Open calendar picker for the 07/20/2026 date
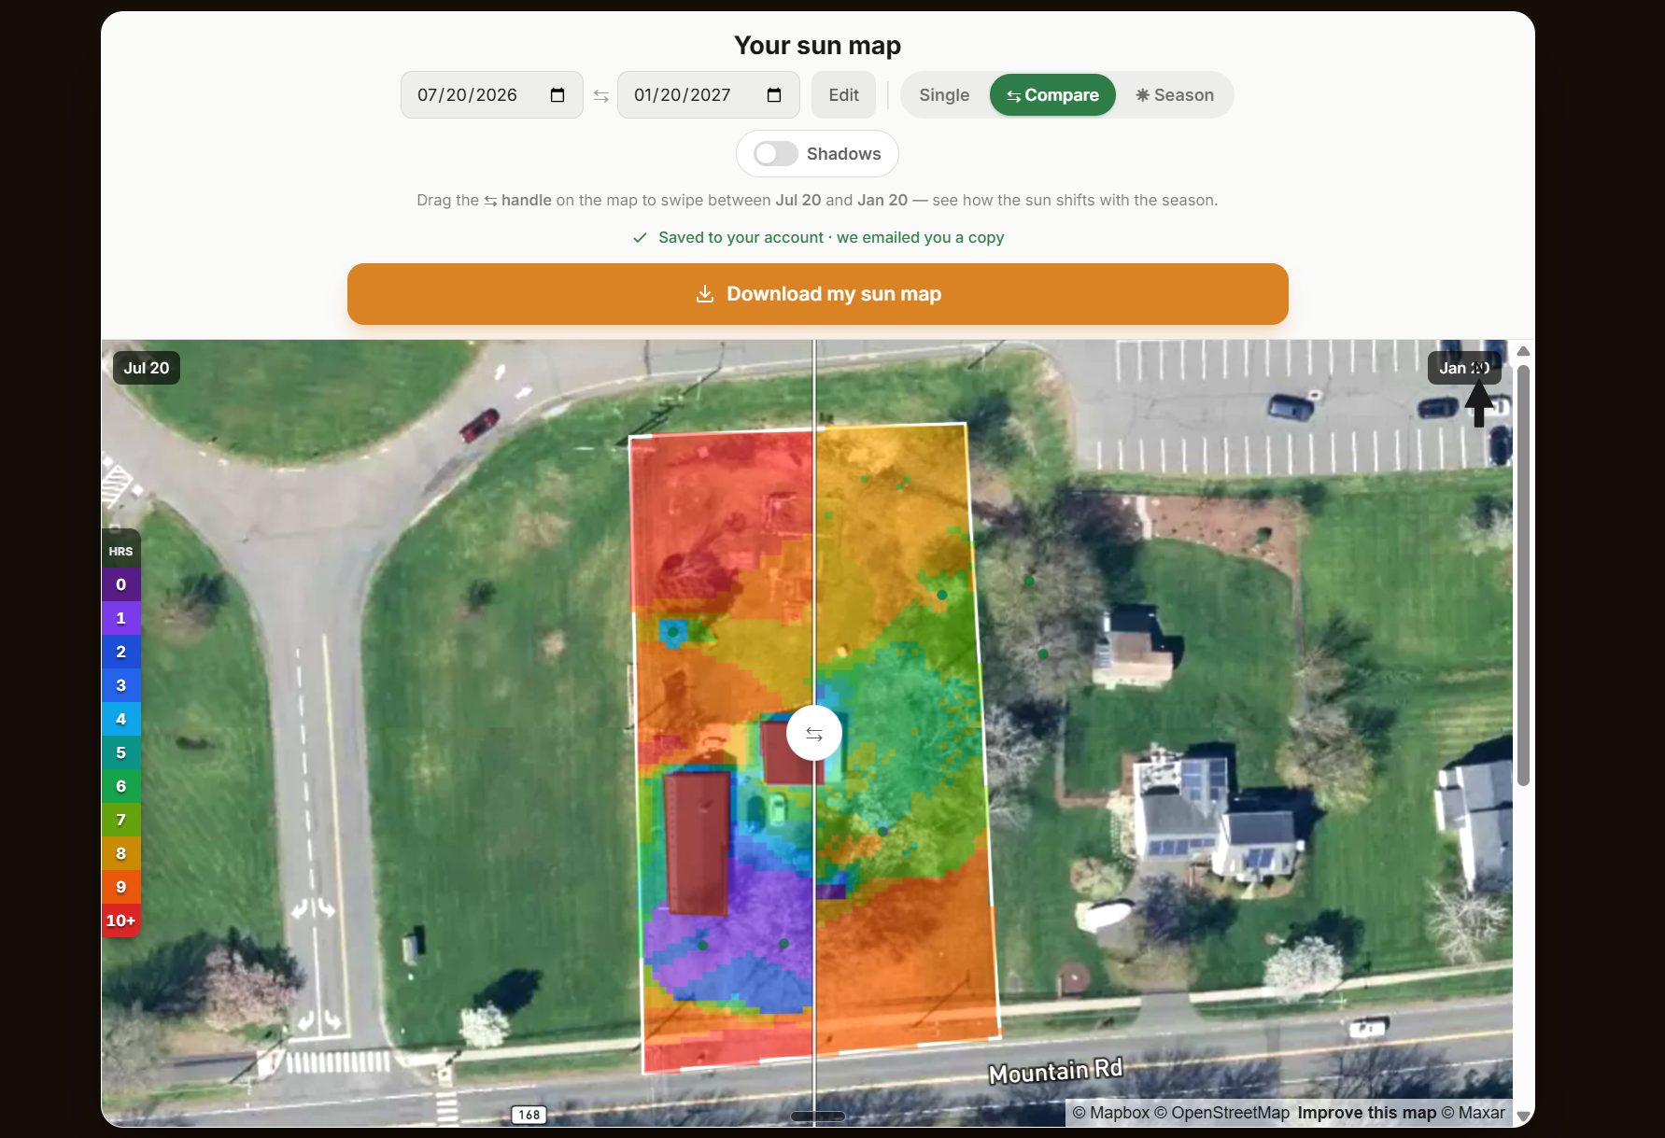 (557, 95)
